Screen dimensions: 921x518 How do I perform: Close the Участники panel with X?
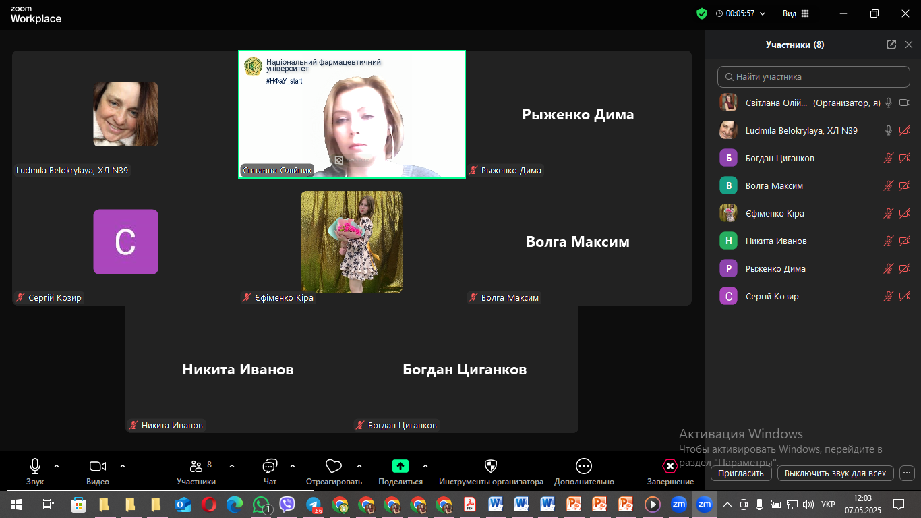909,45
